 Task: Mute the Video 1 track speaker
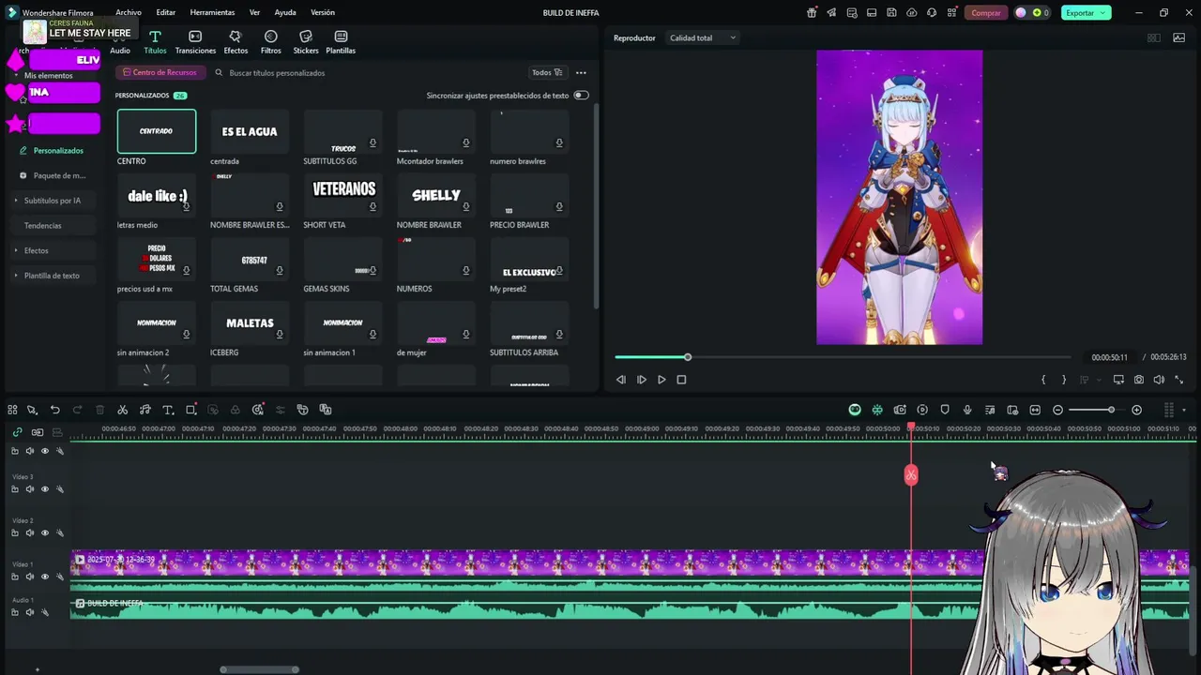29,577
